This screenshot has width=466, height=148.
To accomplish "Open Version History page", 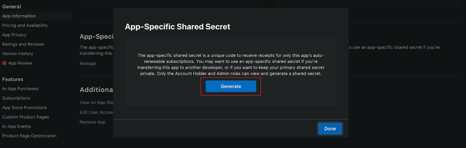I will tap(18, 54).
